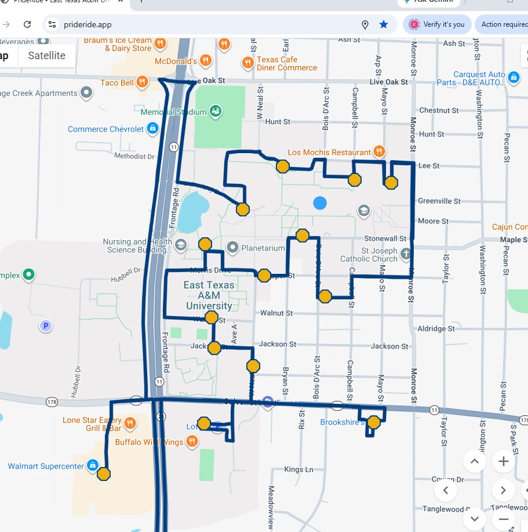Toggle the bookmark star icon
The width and height of the screenshot is (528, 532).
384,24
